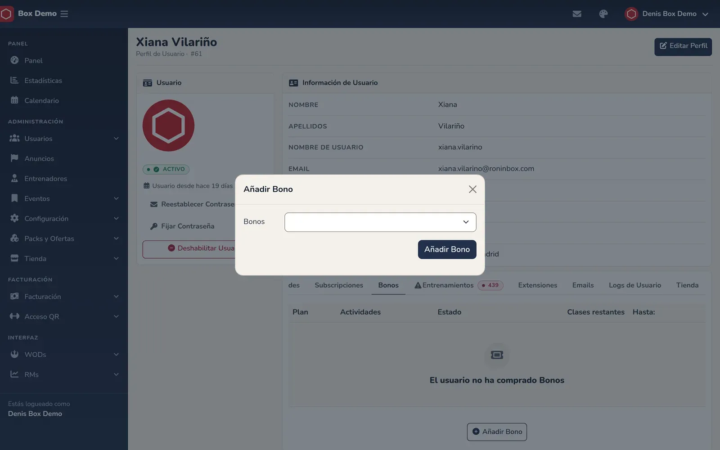Click the Box Demo logo icon
720x450 pixels.
(6, 14)
